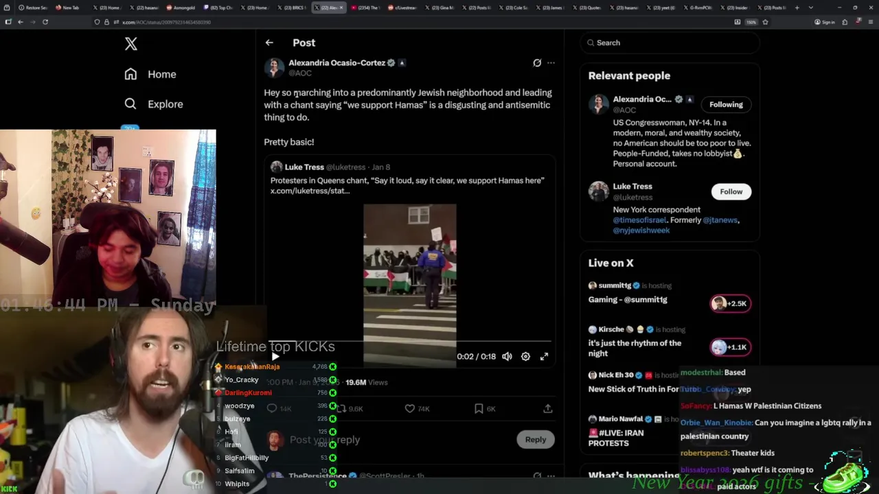Click the @AOC handle under the post author
The width and height of the screenshot is (879, 494).
tap(300, 73)
